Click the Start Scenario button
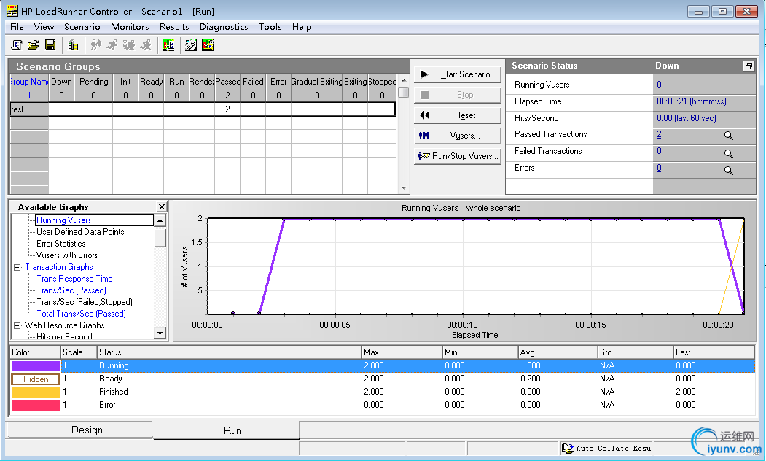This screenshot has width=766, height=461. pos(457,74)
